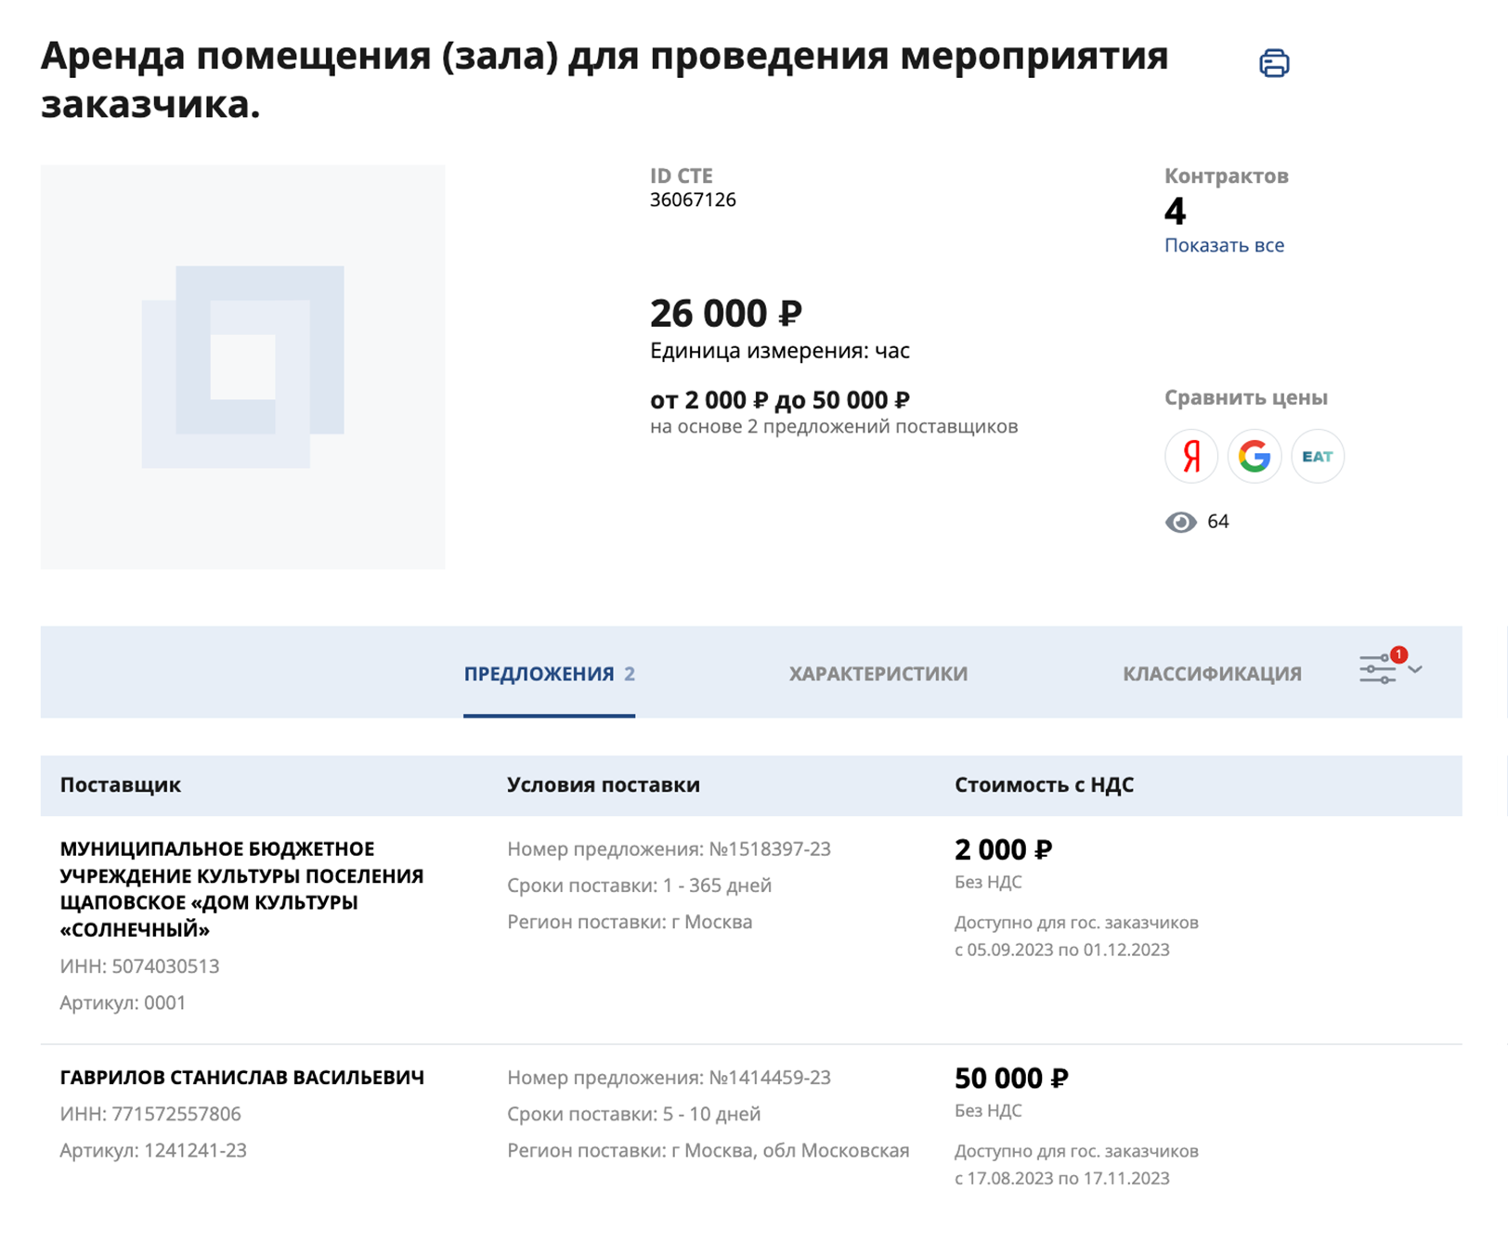Click the price range от 2 000 ₽ до 50 000 ₽
This screenshot has width=1508, height=1242.
(780, 400)
